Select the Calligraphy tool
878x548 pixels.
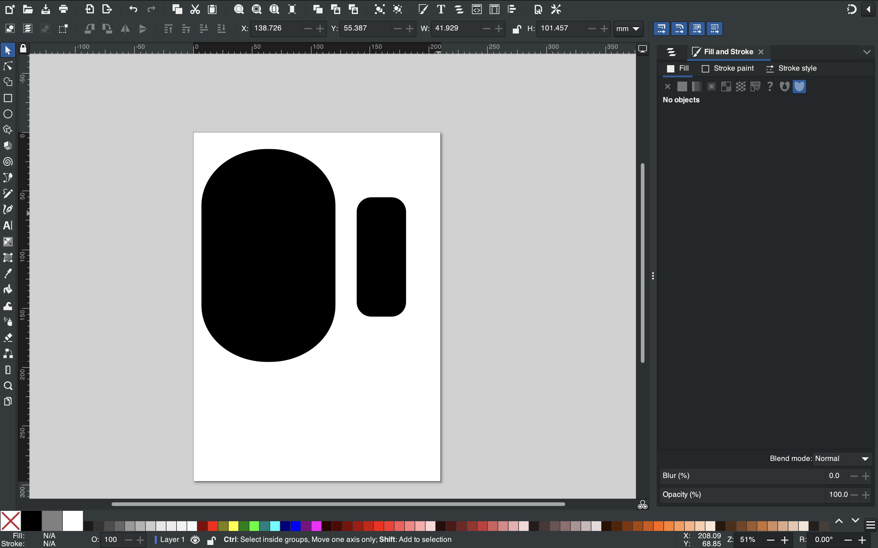8,209
